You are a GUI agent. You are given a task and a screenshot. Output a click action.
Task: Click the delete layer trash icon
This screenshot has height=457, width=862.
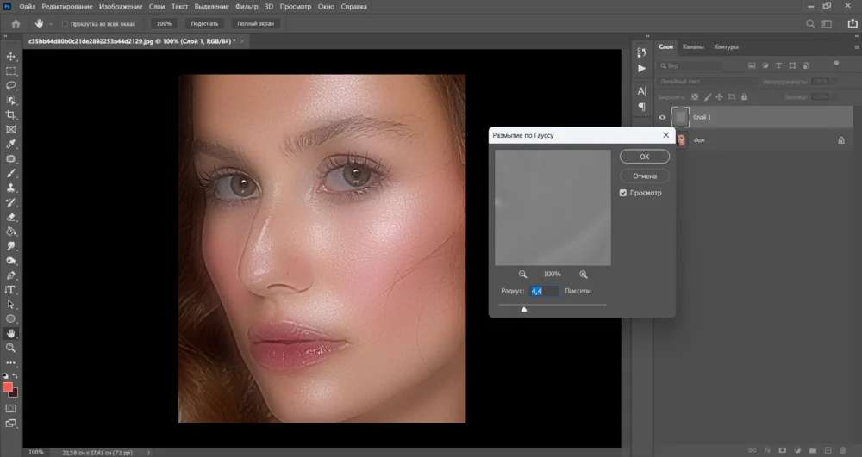[x=842, y=449]
